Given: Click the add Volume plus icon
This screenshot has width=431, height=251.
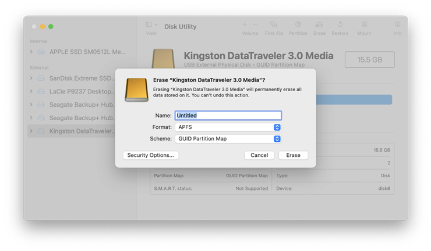Looking at the screenshot, I should pyautogui.click(x=245, y=24).
